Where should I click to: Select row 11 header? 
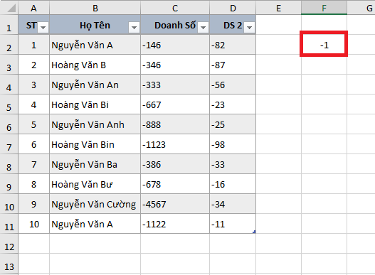pos(9,224)
